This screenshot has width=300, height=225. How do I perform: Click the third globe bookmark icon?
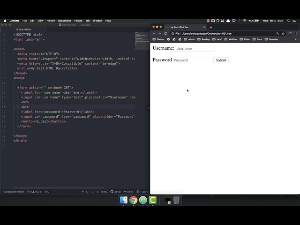tap(180, 39)
